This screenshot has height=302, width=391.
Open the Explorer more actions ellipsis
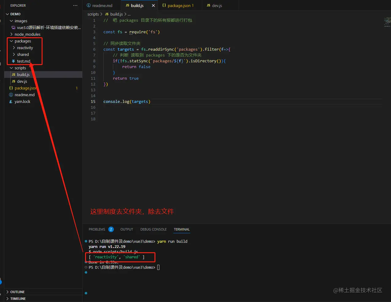[75, 5]
